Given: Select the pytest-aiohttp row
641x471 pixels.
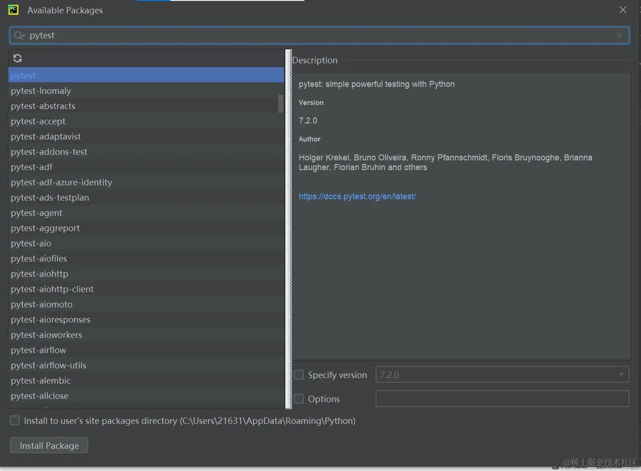Looking at the screenshot, I should point(146,274).
